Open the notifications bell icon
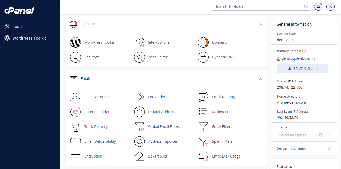 [318, 6]
